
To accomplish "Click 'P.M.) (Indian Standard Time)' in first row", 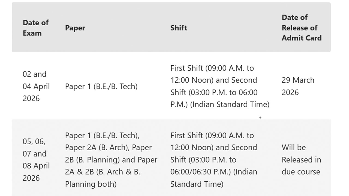I will (220, 105).
